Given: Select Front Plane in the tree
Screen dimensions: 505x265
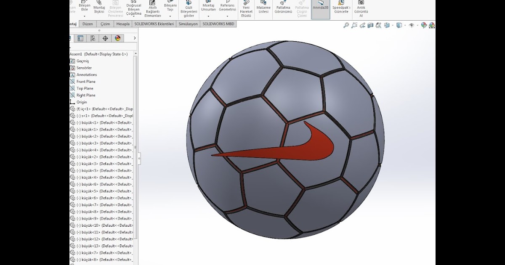Looking at the screenshot, I should (83, 82).
